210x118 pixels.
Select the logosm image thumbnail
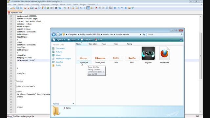(x=148, y=53)
